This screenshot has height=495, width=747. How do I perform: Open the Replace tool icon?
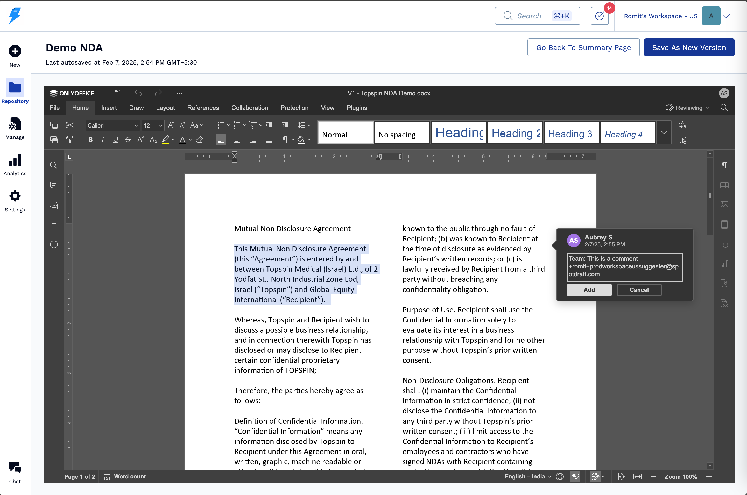click(x=682, y=125)
